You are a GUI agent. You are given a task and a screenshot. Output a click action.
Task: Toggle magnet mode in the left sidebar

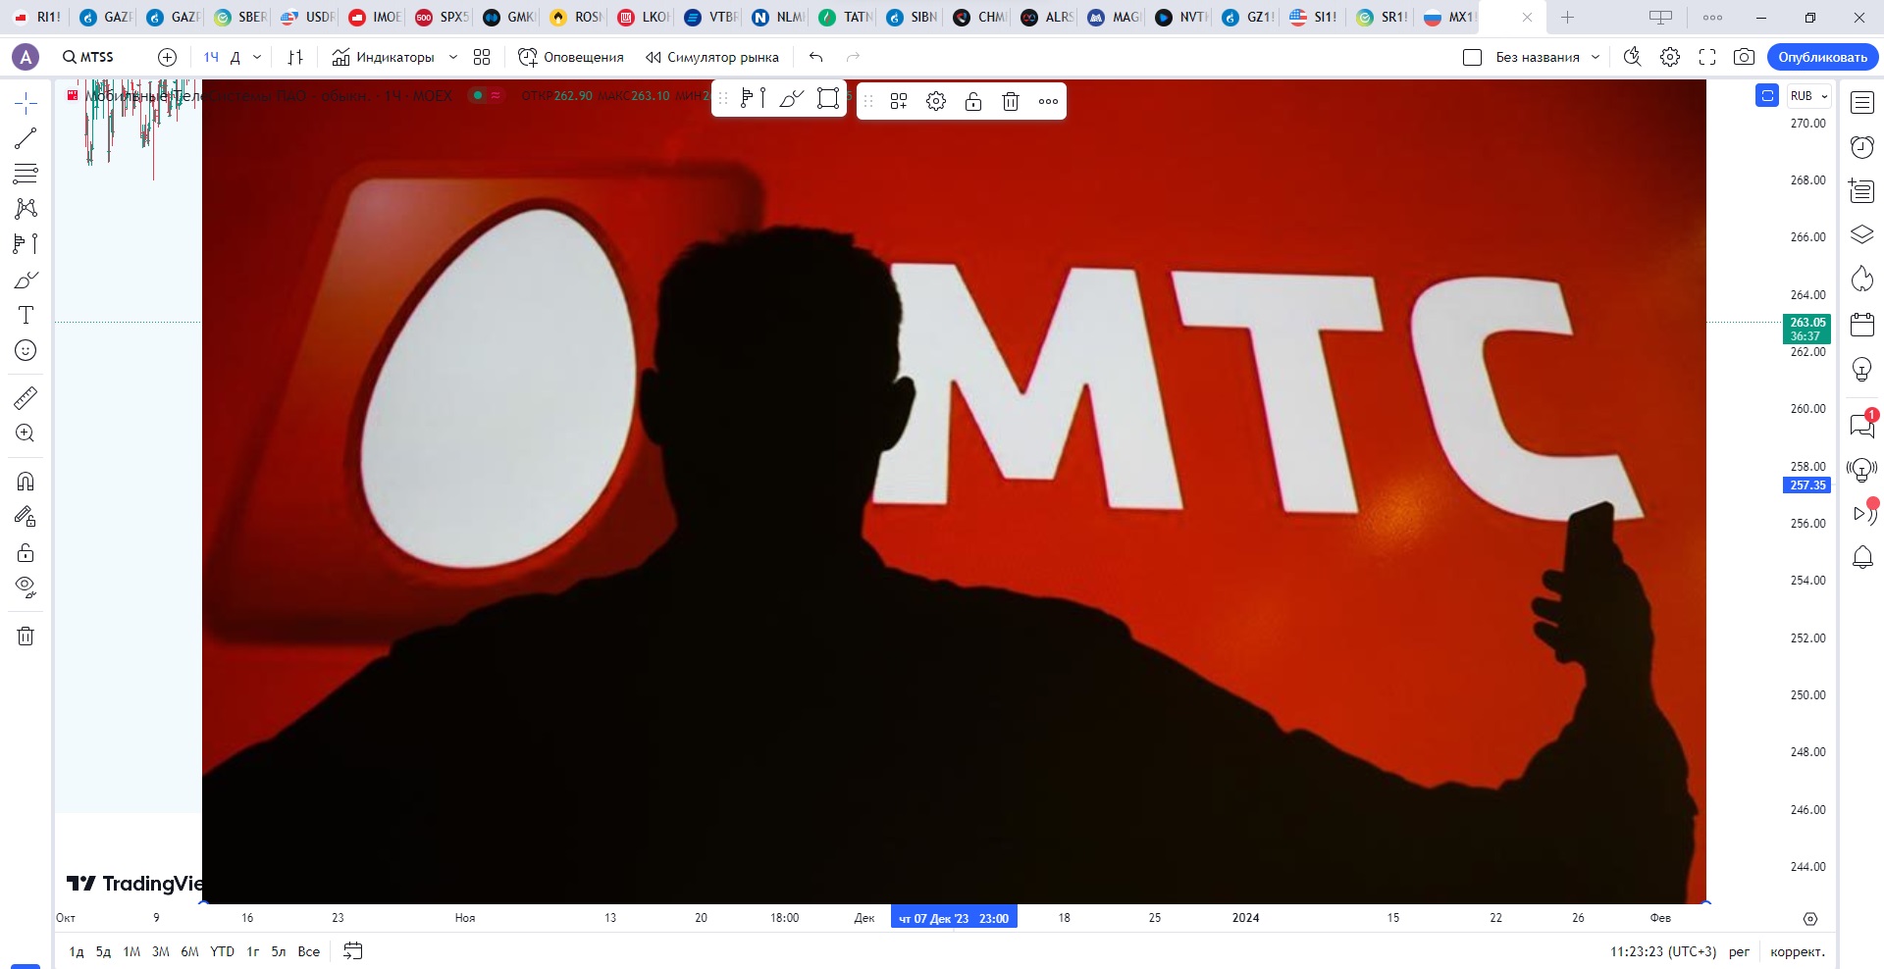pyautogui.click(x=26, y=481)
